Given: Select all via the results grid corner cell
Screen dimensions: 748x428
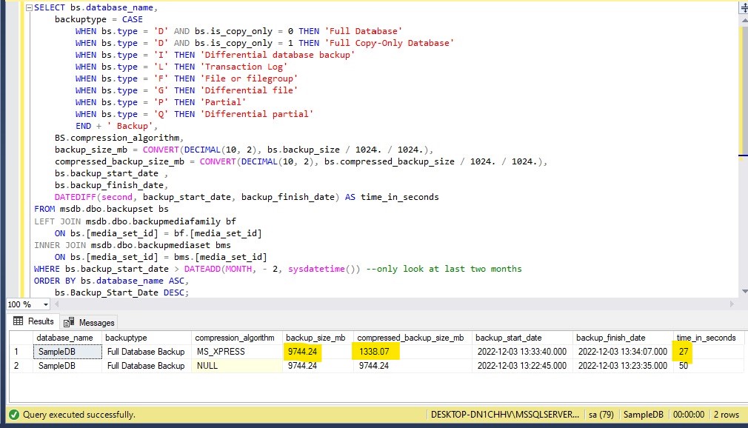Looking at the screenshot, I should [19, 338].
